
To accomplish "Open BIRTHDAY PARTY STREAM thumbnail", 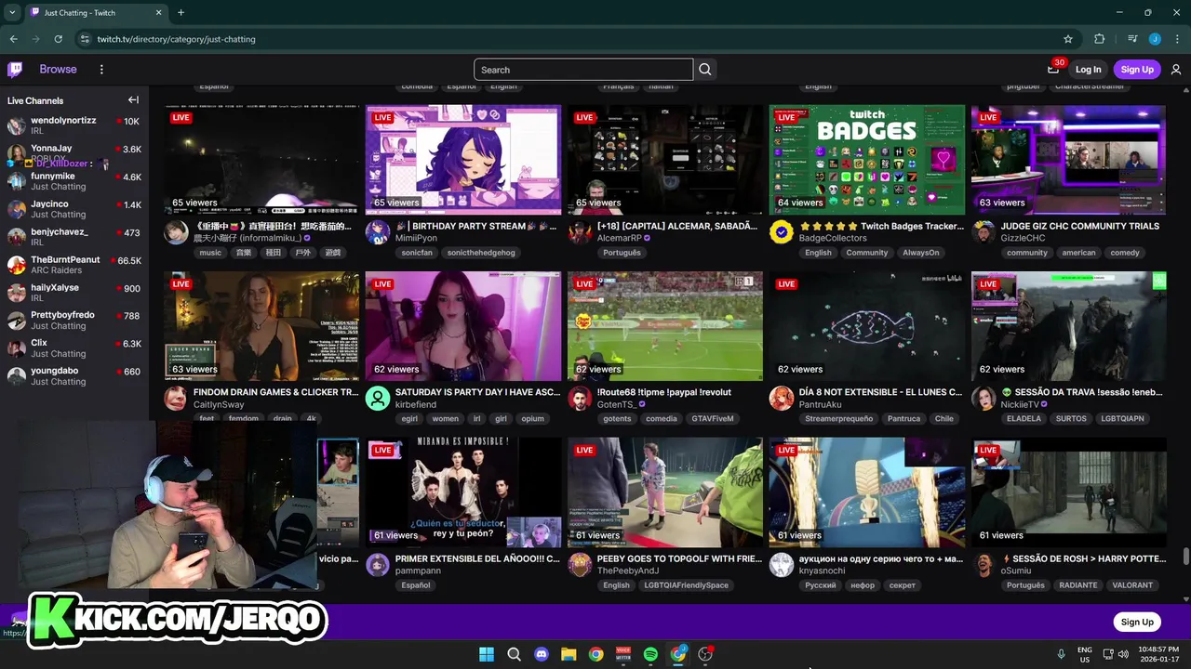I will click(x=463, y=160).
